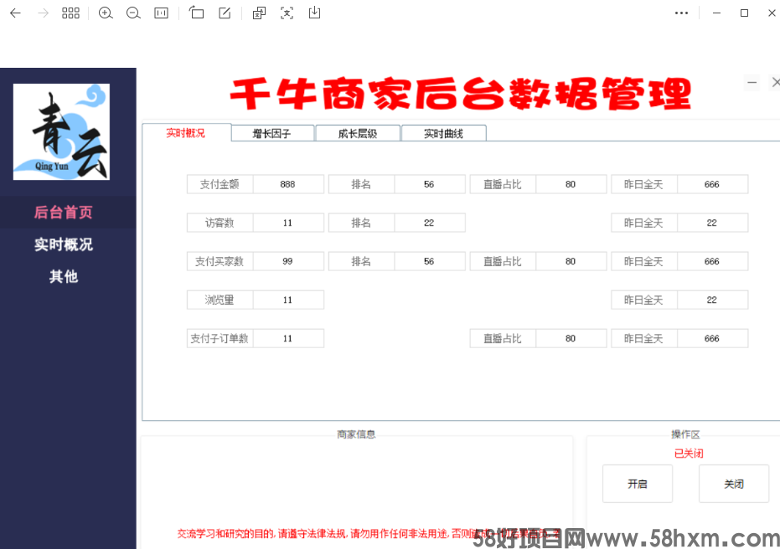Click the 排名 value field in 支付金额 row
This screenshot has height=549, width=780.
tap(429, 184)
